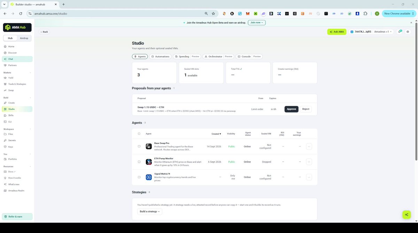The height and width of the screenshot is (233, 418).
Task: Sort agents by the Created column
Action: (x=216, y=134)
